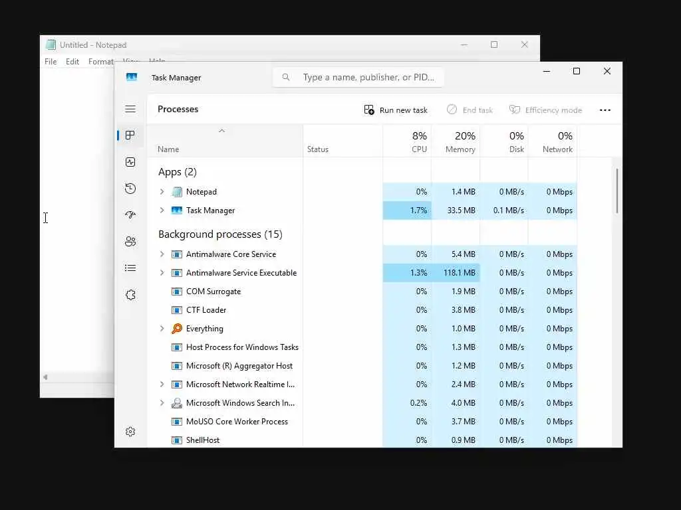681x510 pixels.
Task: Click the 0.1 MB/s disk cell
Action: click(504, 211)
